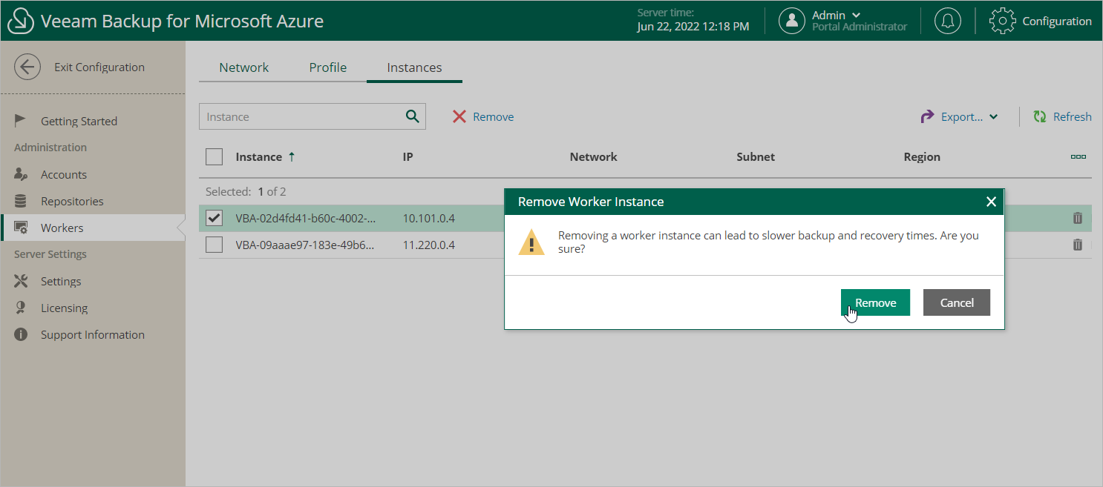This screenshot has height=487, width=1103.
Task: Click the Support Information info icon
Action: [21, 334]
